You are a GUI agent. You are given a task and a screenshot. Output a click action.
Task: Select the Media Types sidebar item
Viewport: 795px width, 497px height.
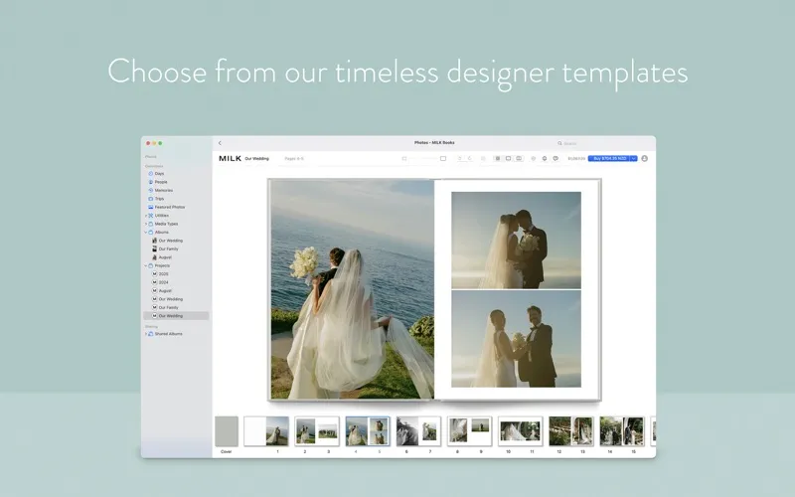tap(163, 224)
